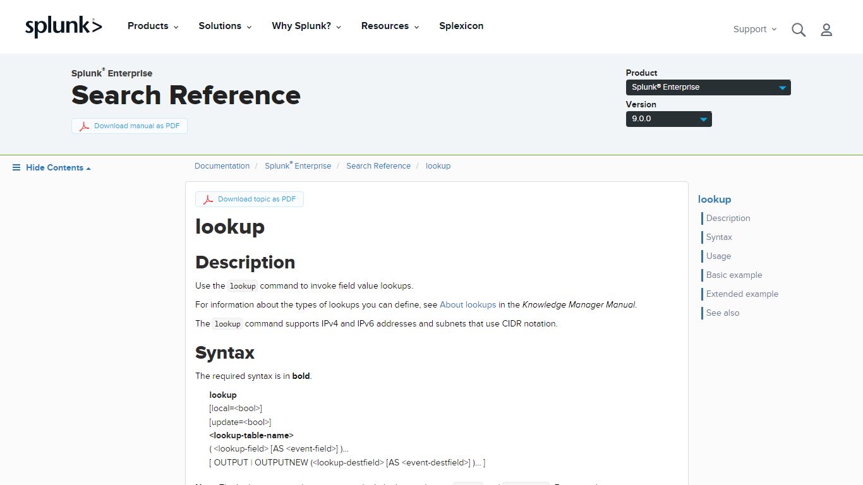
Task: Follow the Search Reference breadcrumb link
Action: [378, 166]
